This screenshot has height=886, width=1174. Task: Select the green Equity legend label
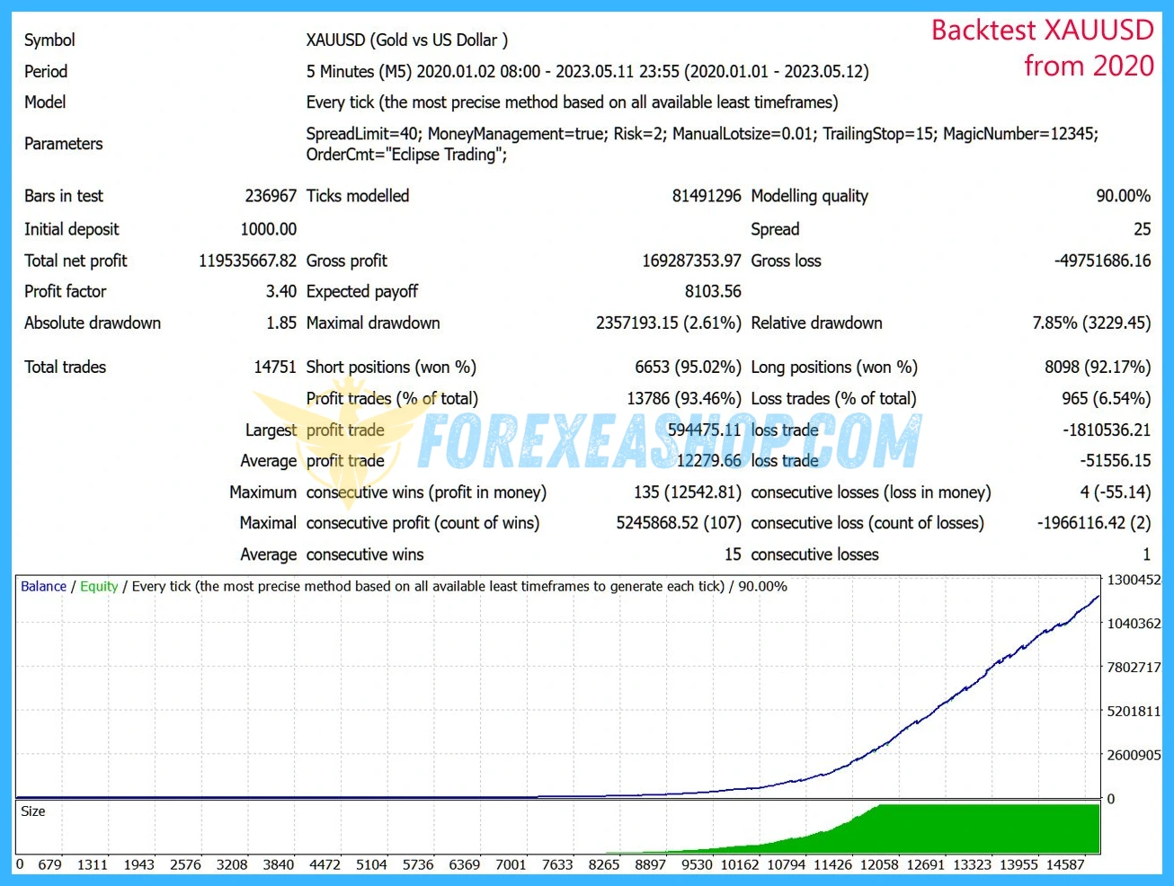[x=99, y=587]
